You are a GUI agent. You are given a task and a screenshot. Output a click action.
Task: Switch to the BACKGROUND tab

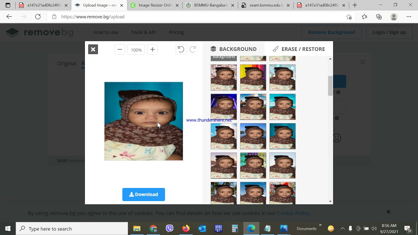point(233,49)
